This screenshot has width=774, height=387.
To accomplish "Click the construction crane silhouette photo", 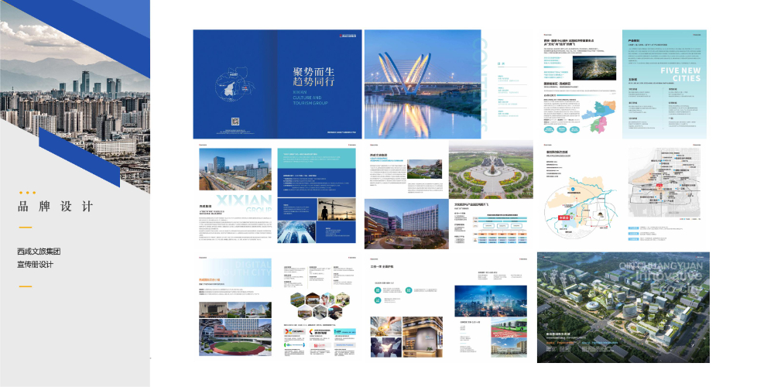I will 337,209.
